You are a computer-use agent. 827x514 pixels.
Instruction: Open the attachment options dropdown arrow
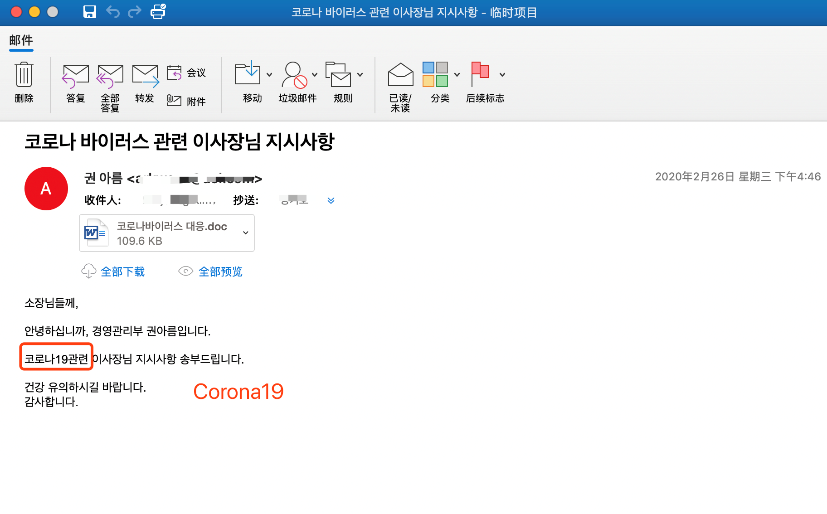[246, 233]
